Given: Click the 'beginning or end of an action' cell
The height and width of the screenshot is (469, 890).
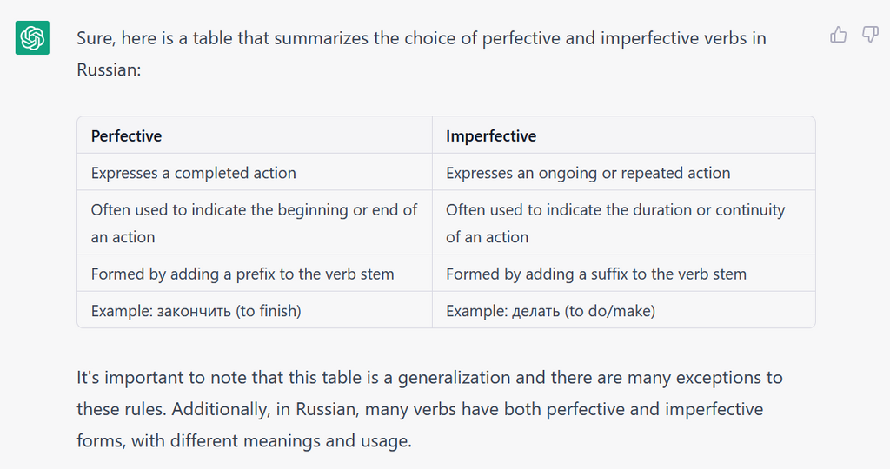Looking at the screenshot, I should [x=254, y=223].
